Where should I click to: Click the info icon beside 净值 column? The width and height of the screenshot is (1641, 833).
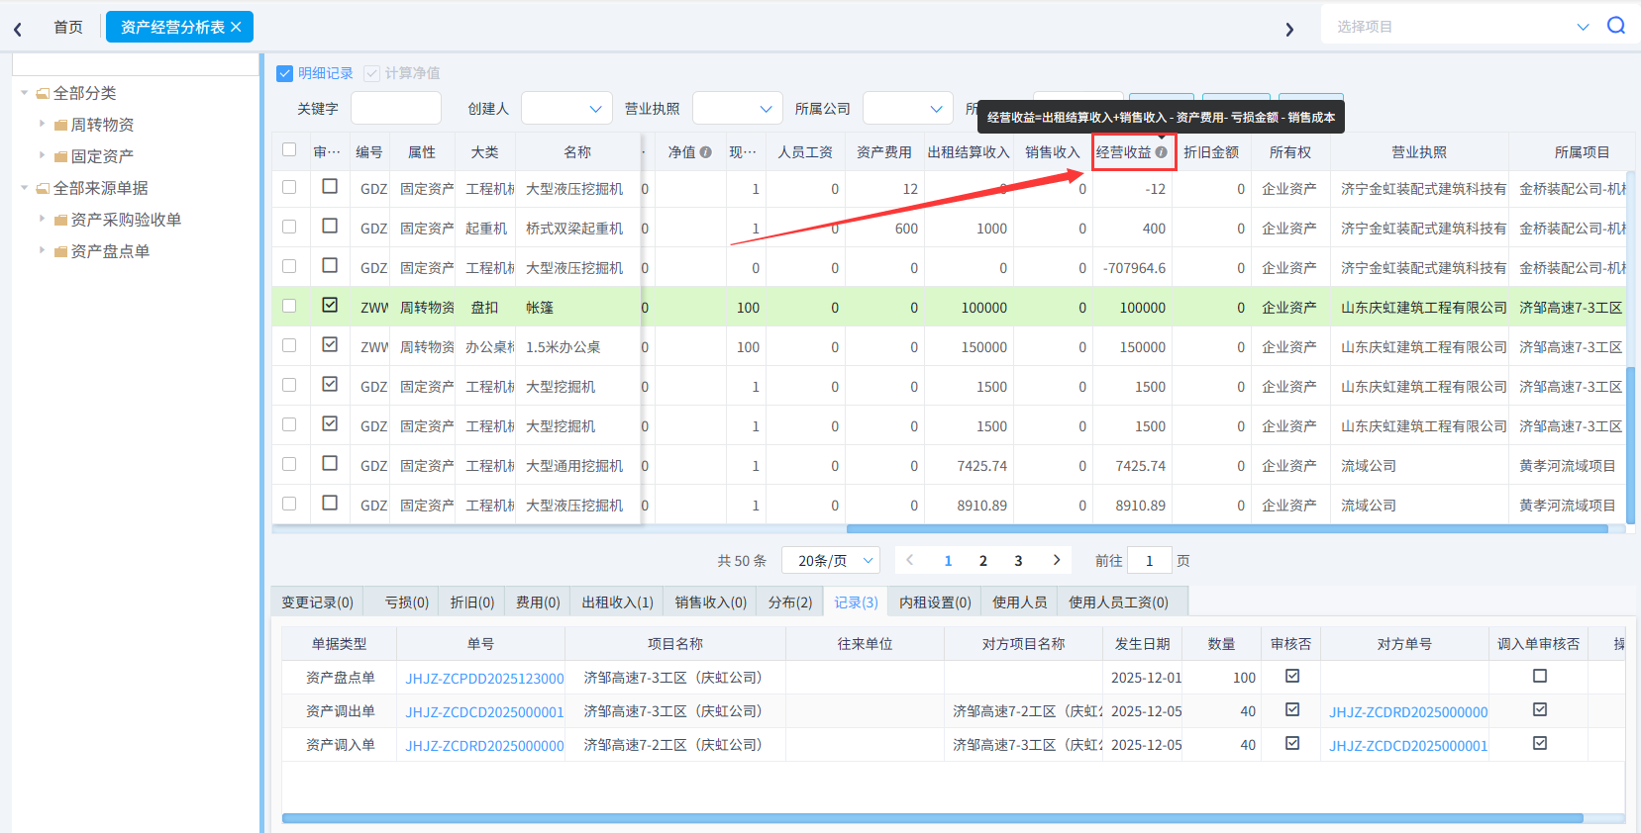(x=705, y=152)
